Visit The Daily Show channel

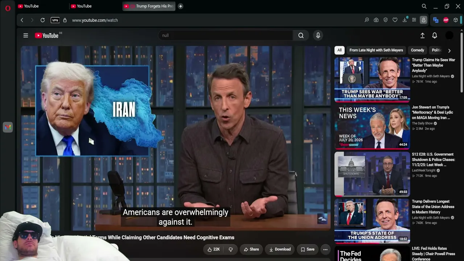(x=422, y=123)
